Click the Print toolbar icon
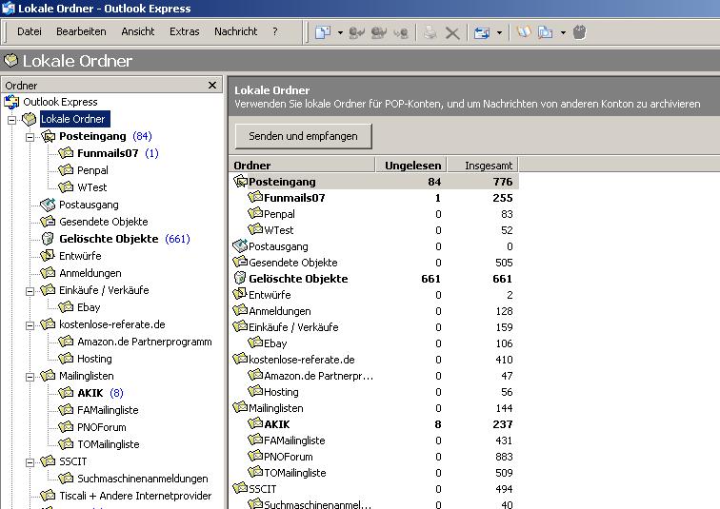 pos(430,32)
